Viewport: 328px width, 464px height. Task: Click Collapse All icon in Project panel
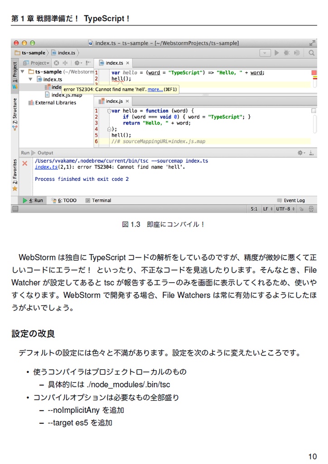tap(65, 63)
